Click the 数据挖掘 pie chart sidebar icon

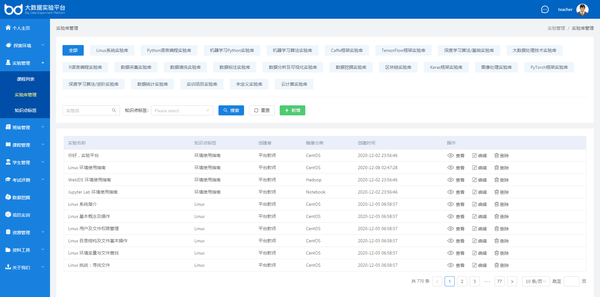[8, 197]
